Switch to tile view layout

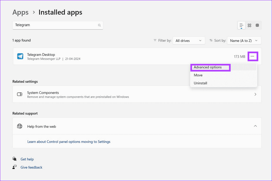coord(249,25)
